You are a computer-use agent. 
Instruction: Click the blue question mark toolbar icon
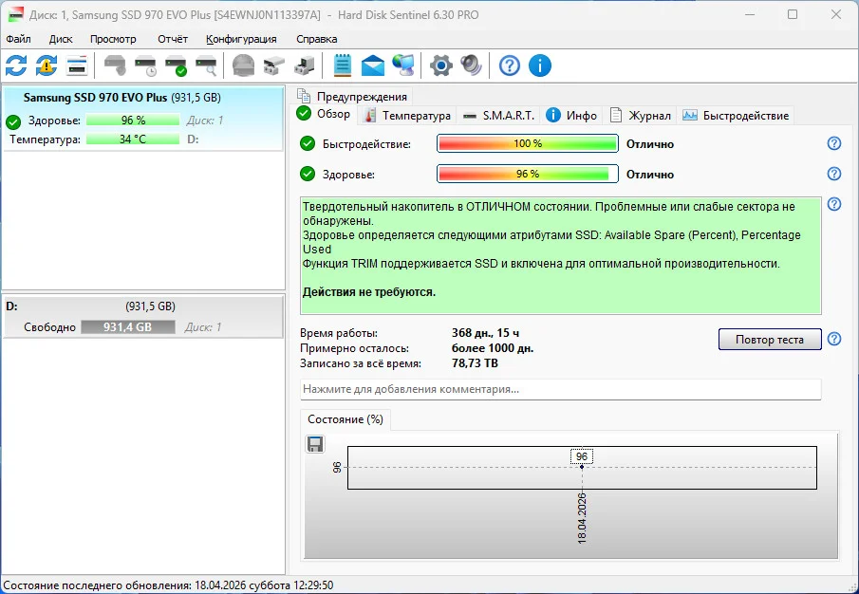510,65
